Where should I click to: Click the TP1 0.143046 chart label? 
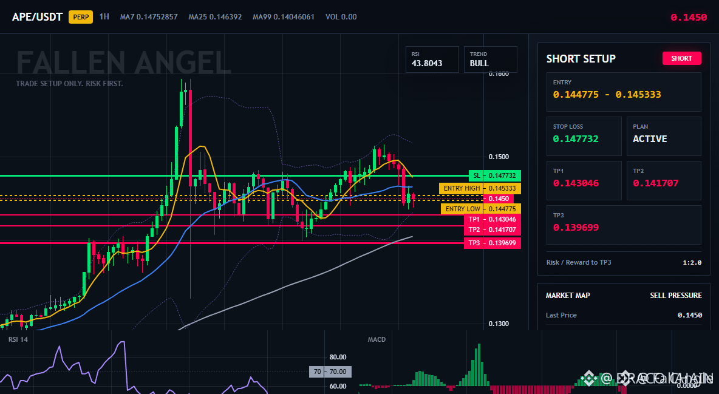[x=492, y=219]
